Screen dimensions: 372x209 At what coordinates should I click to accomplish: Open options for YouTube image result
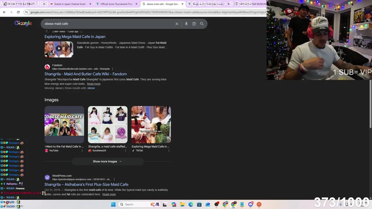[x=82, y=151]
